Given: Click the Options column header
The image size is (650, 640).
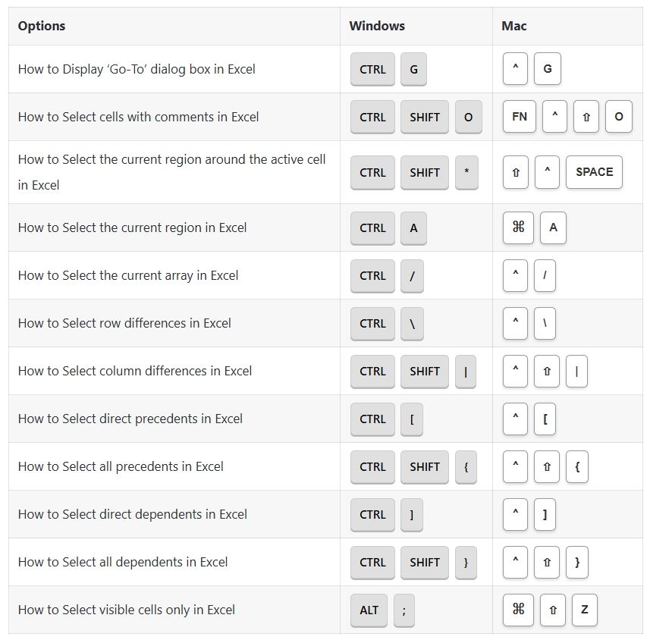Looking at the screenshot, I should pyautogui.click(x=42, y=26).
